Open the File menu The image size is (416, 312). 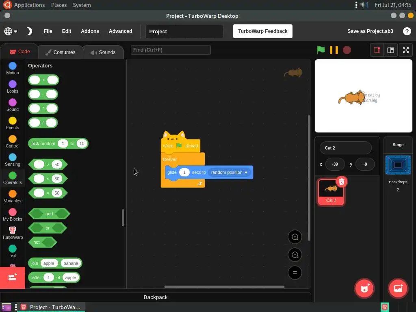(x=48, y=31)
